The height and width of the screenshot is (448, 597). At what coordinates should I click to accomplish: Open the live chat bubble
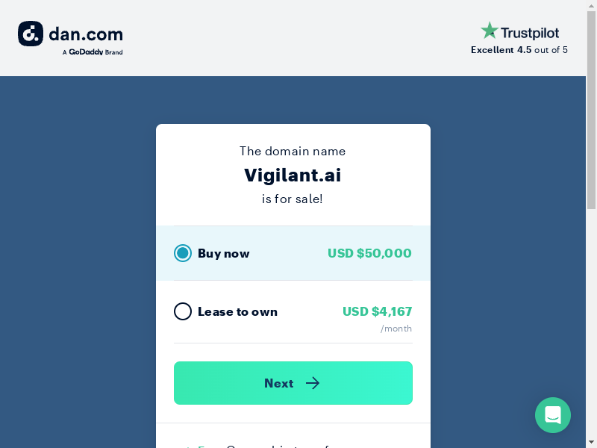pos(552,415)
